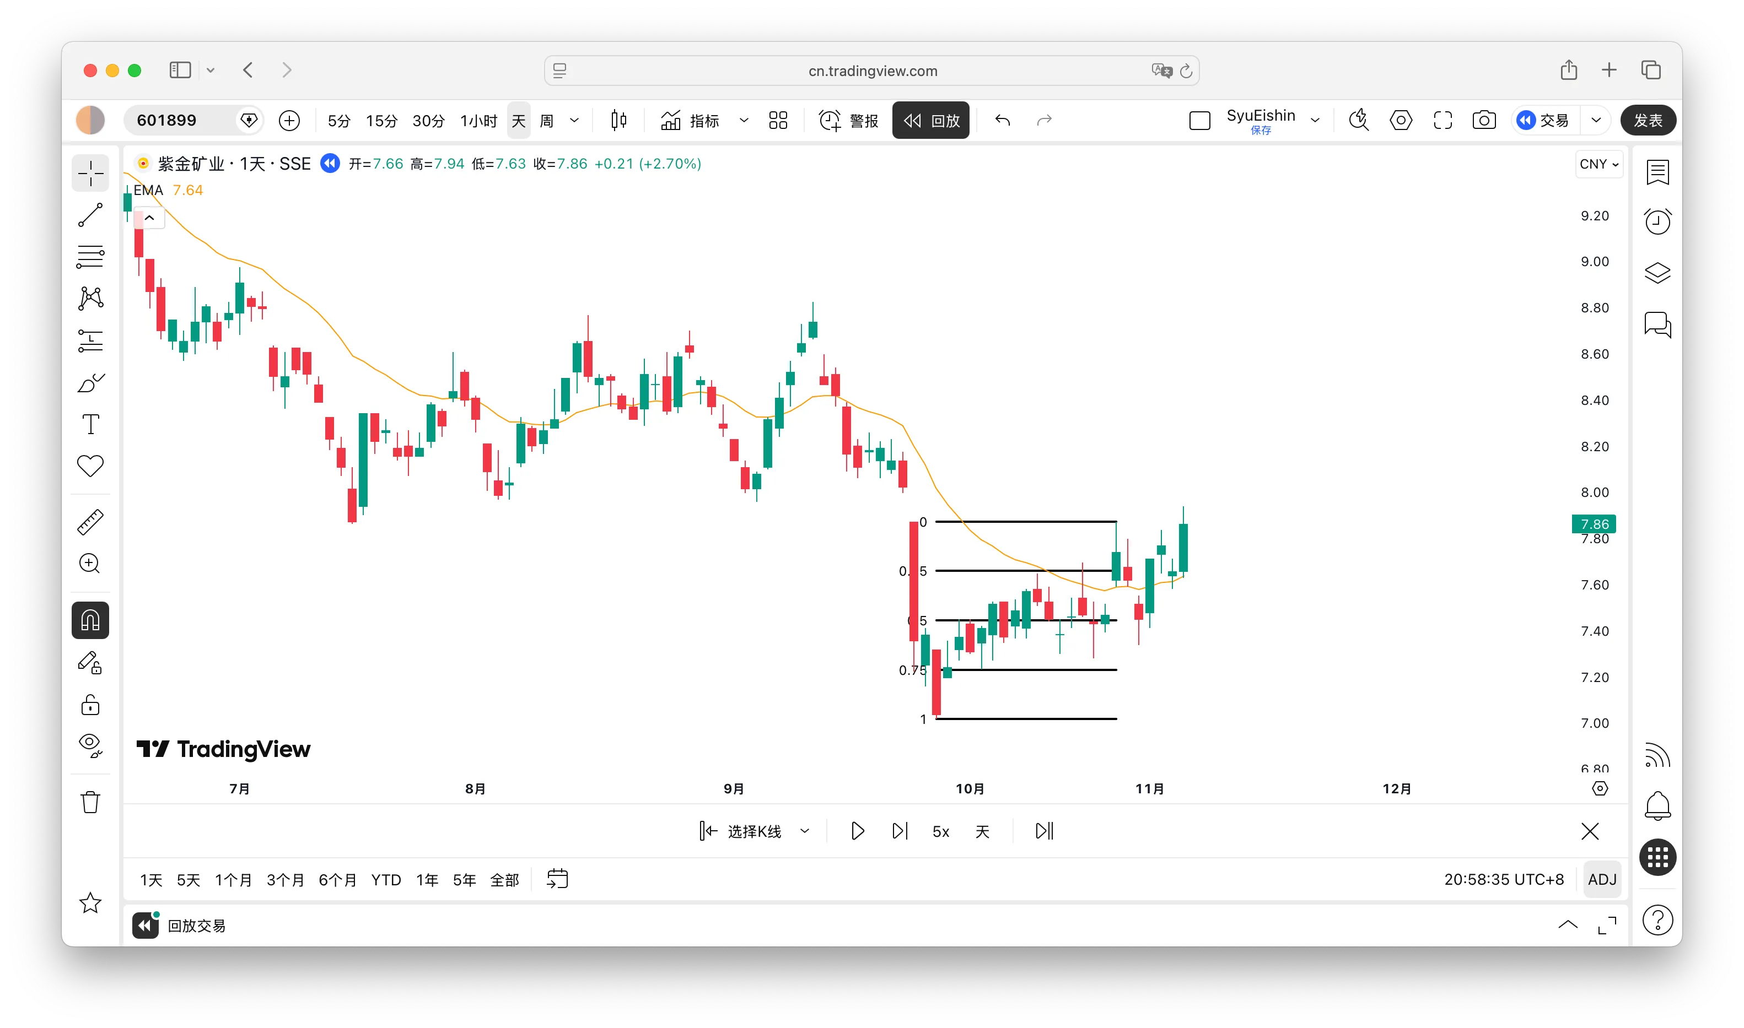Open the CNY currency dropdown
Viewport: 1744px width, 1028px height.
[1598, 164]
